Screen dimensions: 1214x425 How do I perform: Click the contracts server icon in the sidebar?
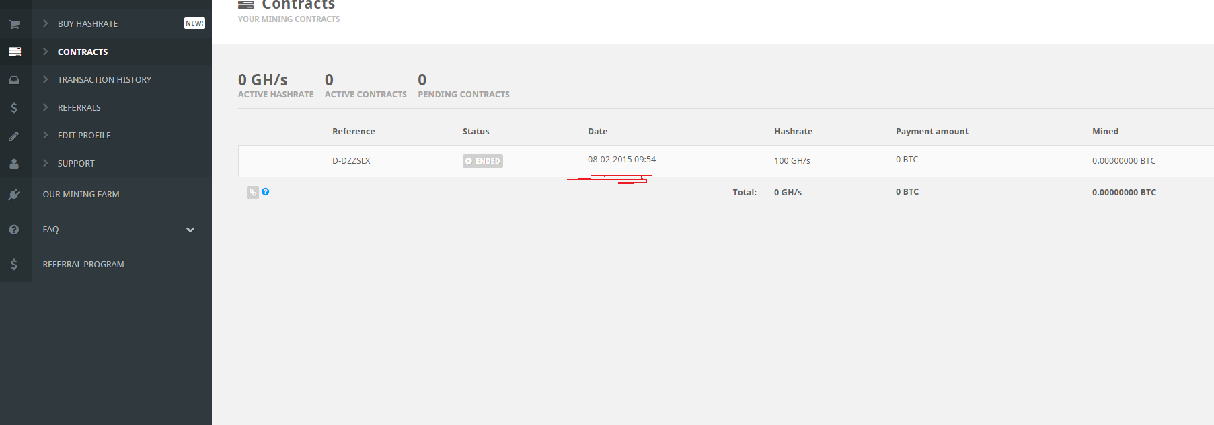point(14,52)
